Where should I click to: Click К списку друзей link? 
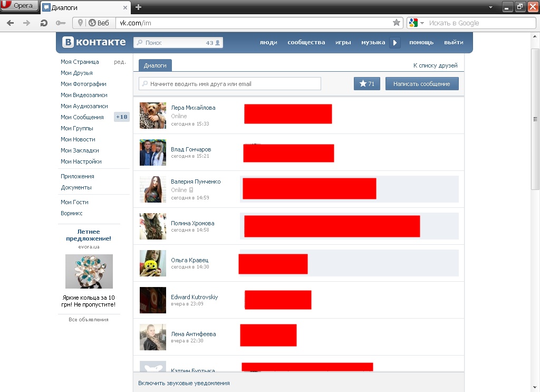pos(435,65)
